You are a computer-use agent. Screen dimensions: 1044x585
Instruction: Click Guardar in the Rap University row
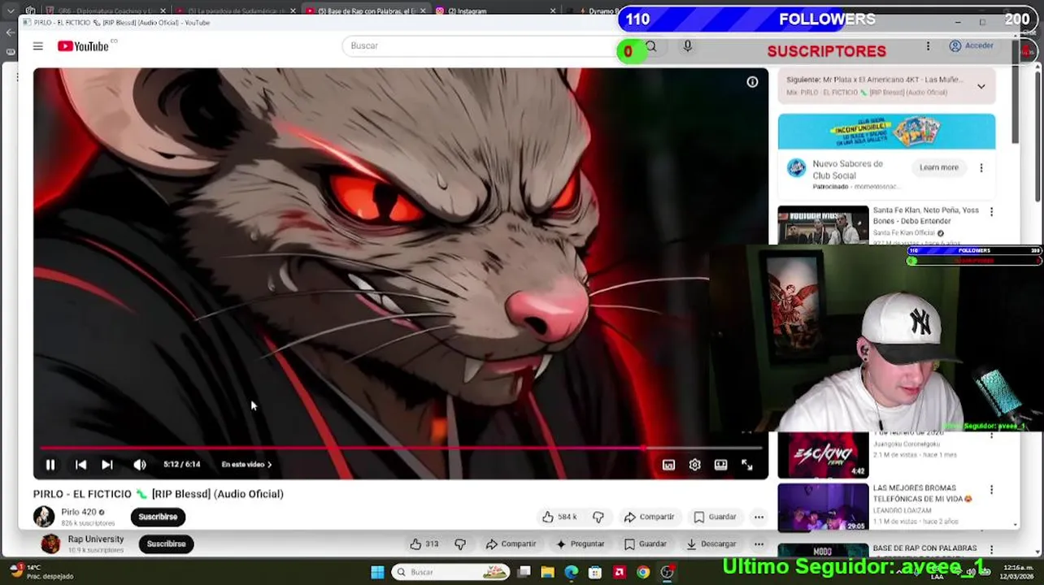pos(646,544)
